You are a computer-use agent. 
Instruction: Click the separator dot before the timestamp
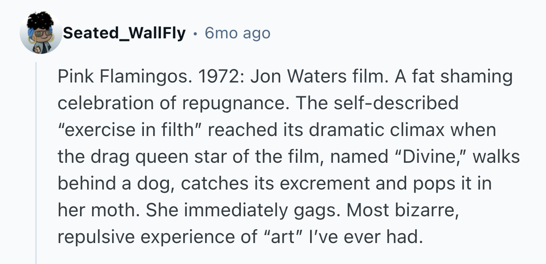coord(195,33)
